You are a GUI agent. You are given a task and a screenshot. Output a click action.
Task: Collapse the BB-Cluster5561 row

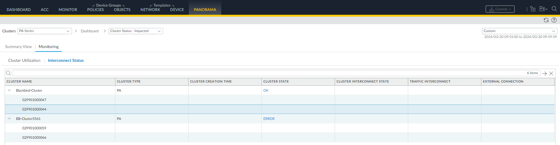(x=9, y=119)
